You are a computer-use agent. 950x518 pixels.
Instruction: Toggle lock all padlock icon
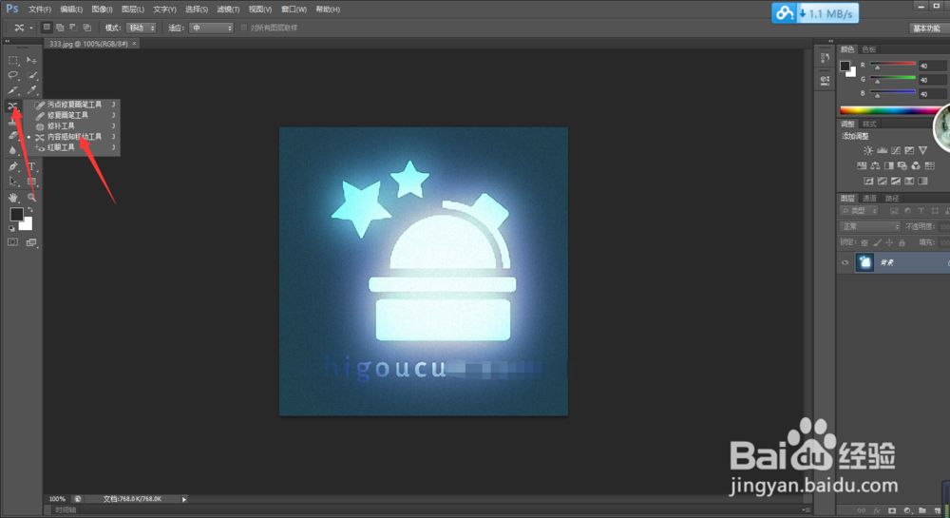[x=902, y=243]
